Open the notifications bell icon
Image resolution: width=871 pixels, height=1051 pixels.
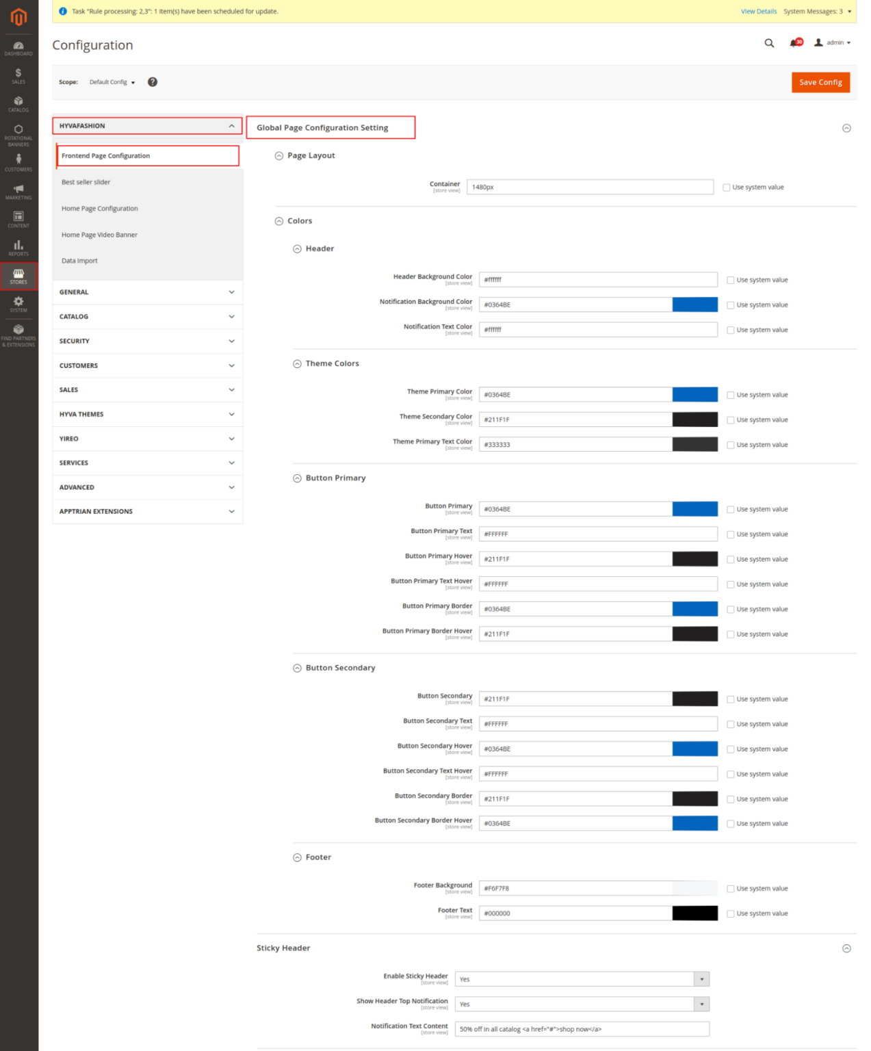pyautogui.click(x=794, y=43)
